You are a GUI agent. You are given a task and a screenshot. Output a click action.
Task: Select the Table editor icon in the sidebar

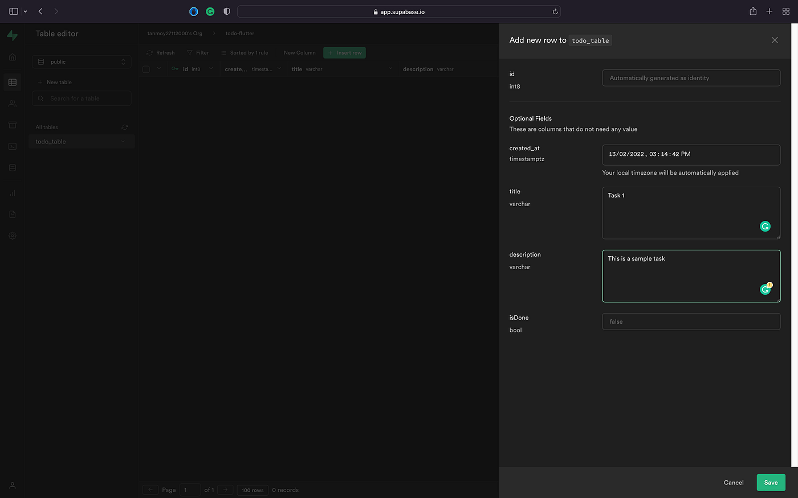coord(12,82)
